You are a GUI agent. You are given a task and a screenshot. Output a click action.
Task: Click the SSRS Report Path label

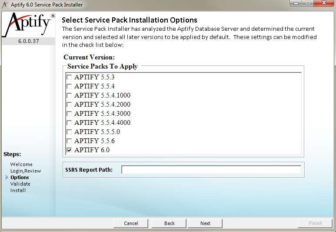coord(89,170)
